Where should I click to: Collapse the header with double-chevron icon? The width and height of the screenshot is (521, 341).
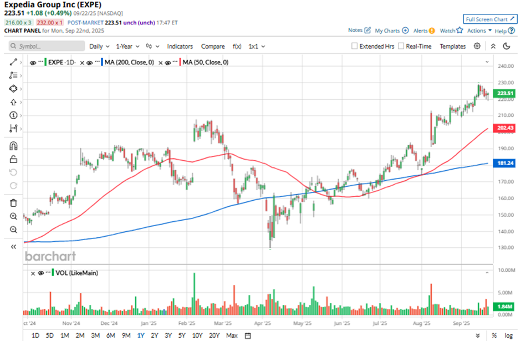point(493,46)
